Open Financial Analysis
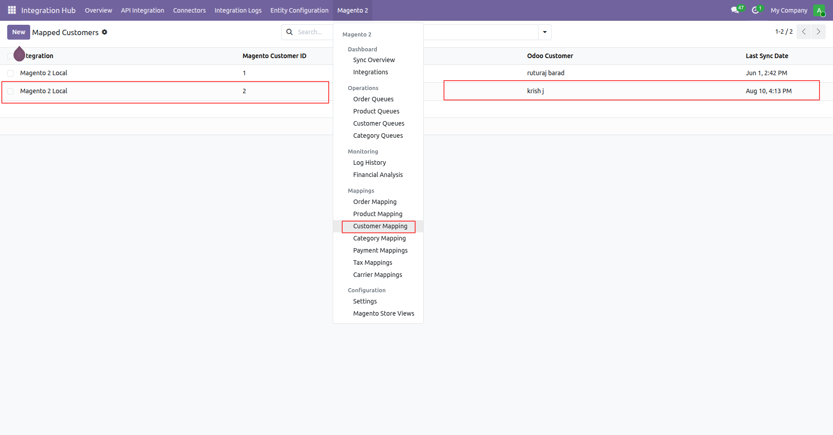 [x=378, y=175]
